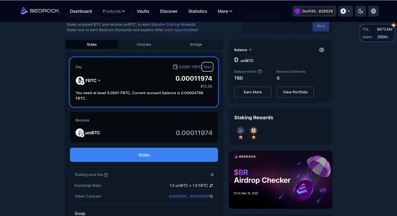397x216 pixels.
Task: Open token contract 0x004E9C...93350568 link
Action: [x=189, y=196]
